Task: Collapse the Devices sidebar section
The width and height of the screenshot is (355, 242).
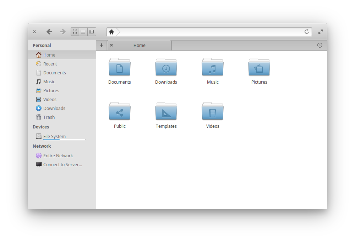Action: [x=41, y=127]
